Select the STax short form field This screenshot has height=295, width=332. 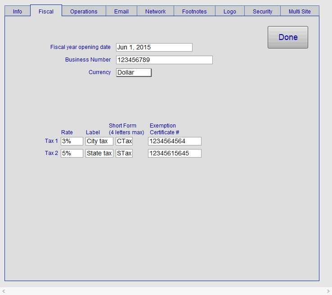coord(124,153)
